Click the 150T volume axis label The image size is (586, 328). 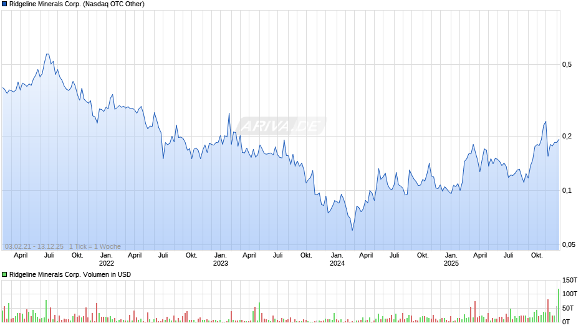pos(570,280)
